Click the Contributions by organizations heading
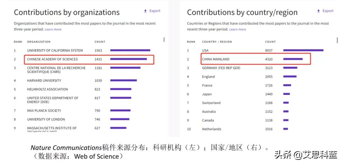The width and height of the screenshot is (342, 164). coord(67,12)
